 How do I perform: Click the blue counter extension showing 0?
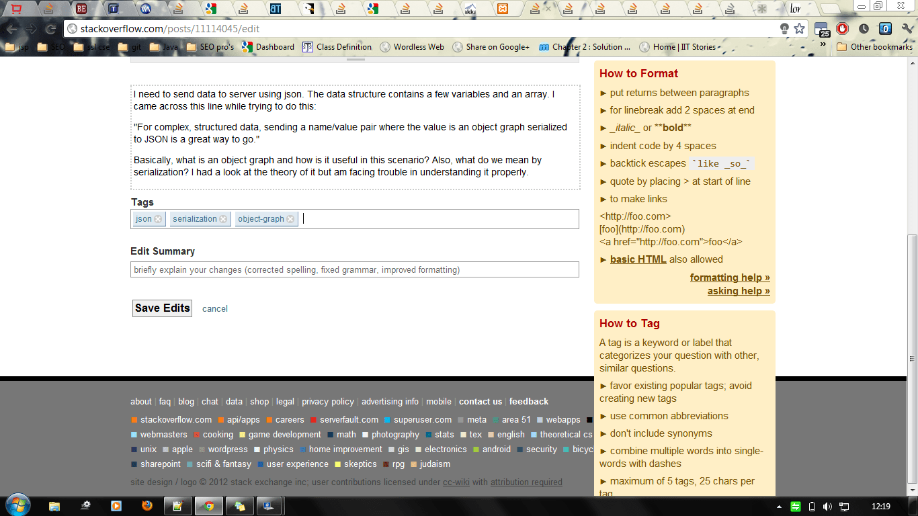click(x=884, y=30)
